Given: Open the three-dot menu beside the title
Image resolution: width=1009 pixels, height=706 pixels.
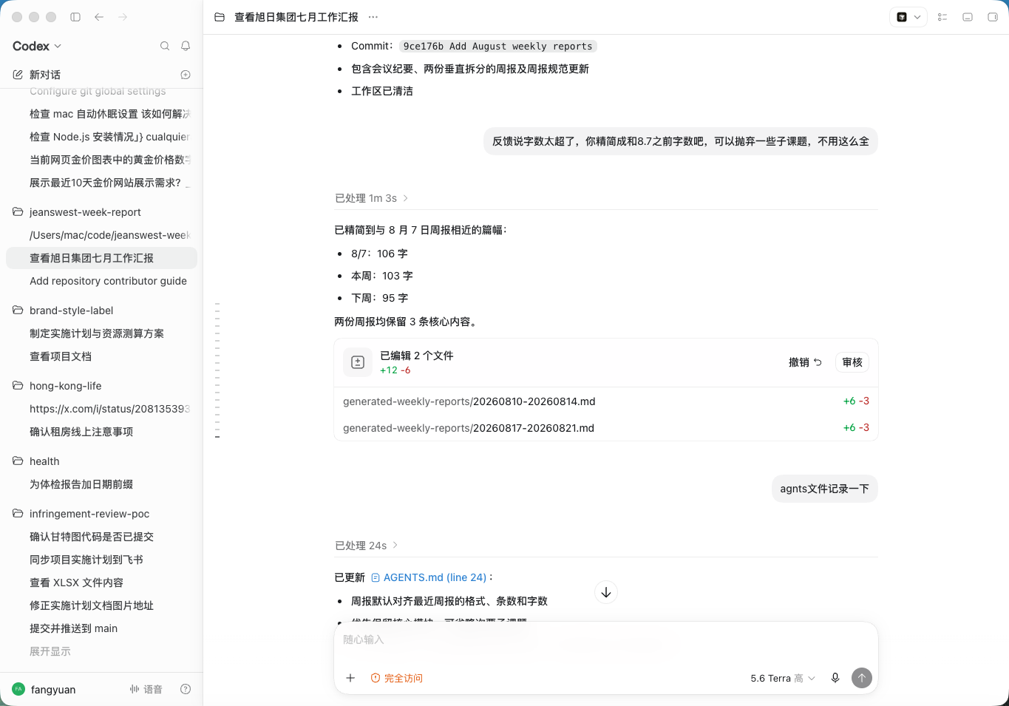Looking at the screenshot, I should pos(373,17).
